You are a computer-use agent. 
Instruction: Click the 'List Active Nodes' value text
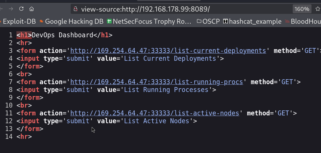click(x=156, y=121)
